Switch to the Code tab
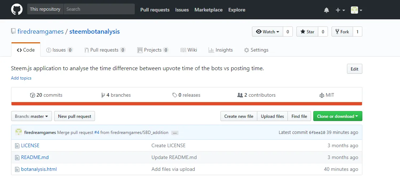This screenshot has width=400, height=178. 26,50
